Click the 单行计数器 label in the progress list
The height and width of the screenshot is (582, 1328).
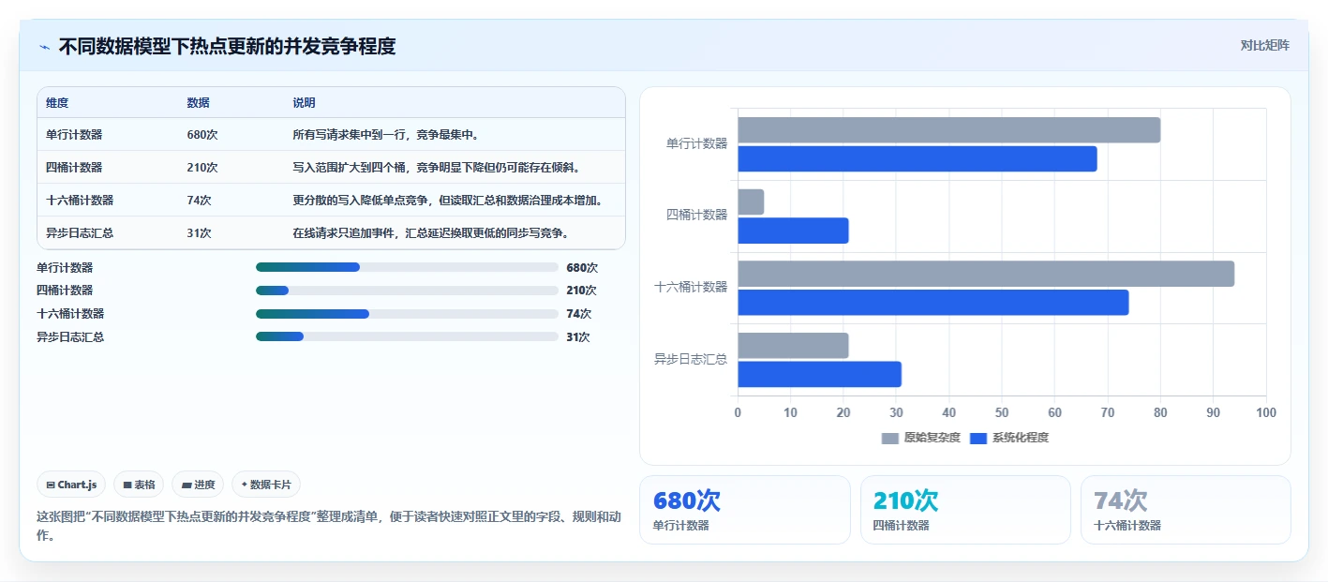pyautogui.click(x=65, y=267)
